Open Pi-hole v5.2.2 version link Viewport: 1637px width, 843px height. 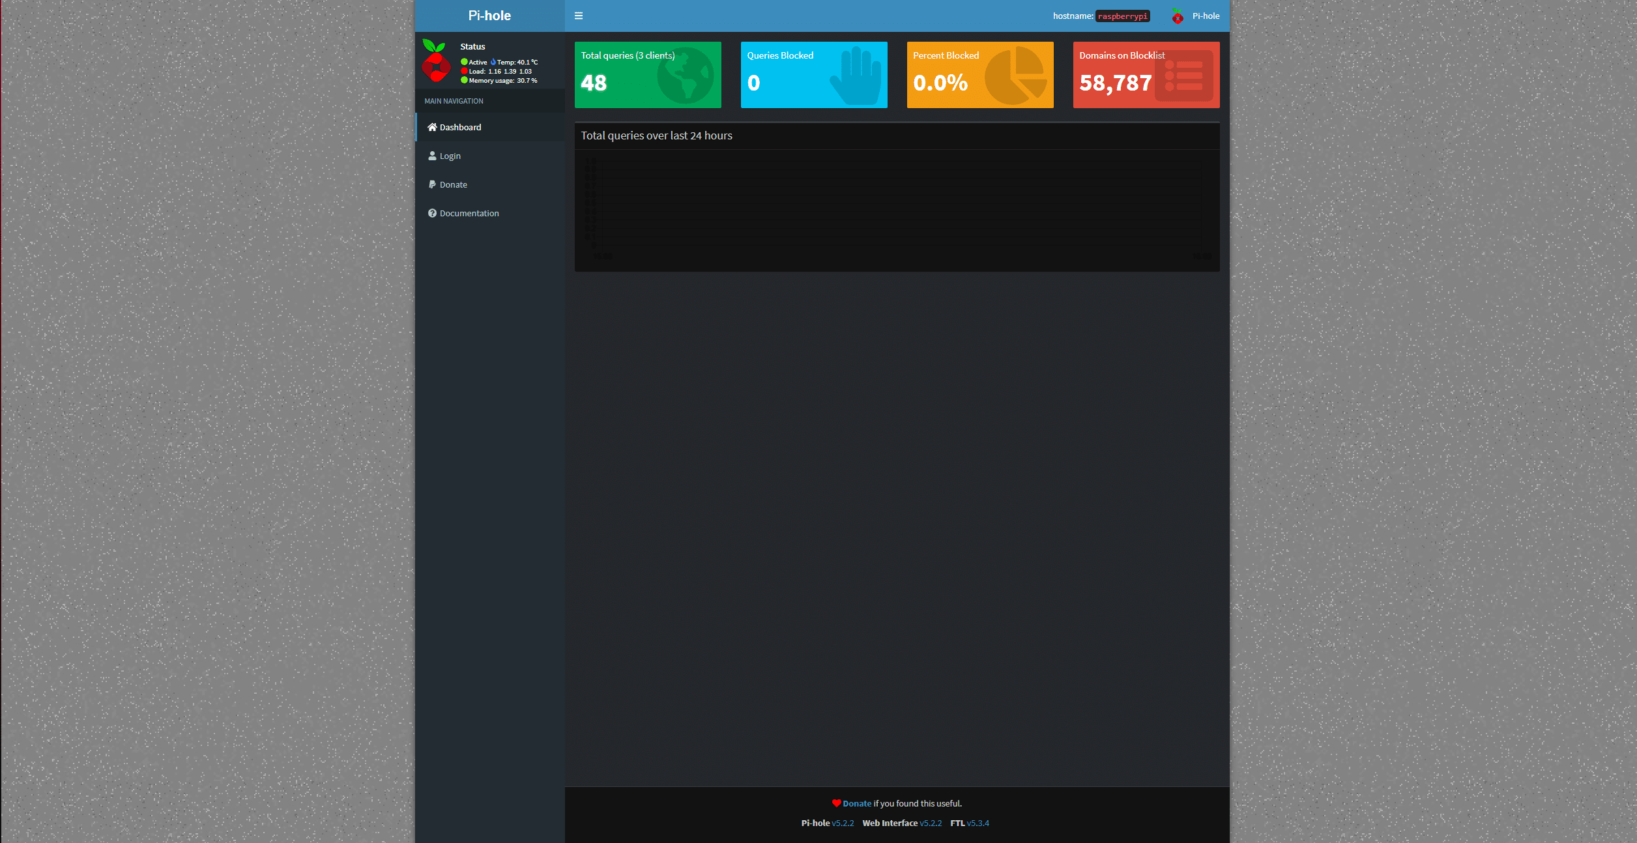[x=842, y=823]
